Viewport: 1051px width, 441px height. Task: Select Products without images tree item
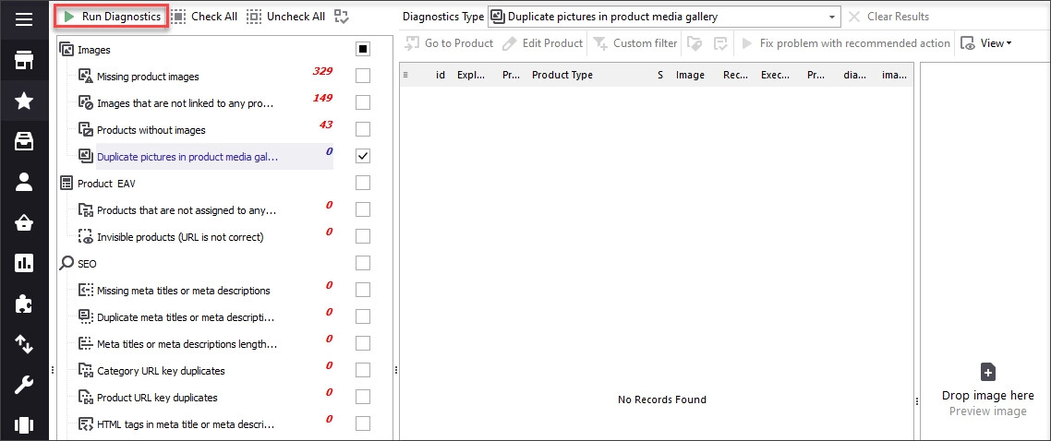[x=151, y=130]
